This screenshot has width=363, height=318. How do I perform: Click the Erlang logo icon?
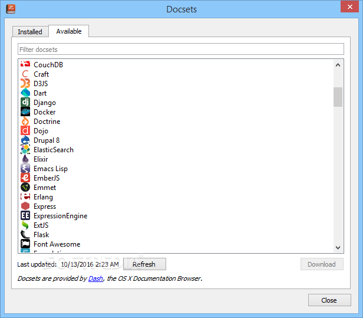coord(25,197)
